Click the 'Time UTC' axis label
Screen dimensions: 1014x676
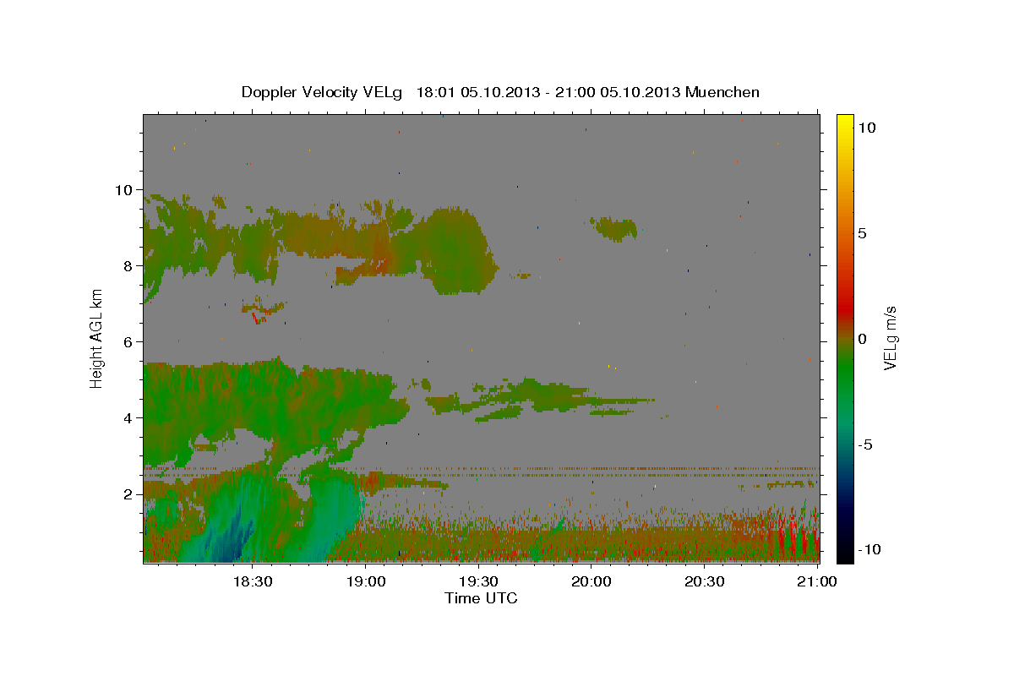click(481, 598)
